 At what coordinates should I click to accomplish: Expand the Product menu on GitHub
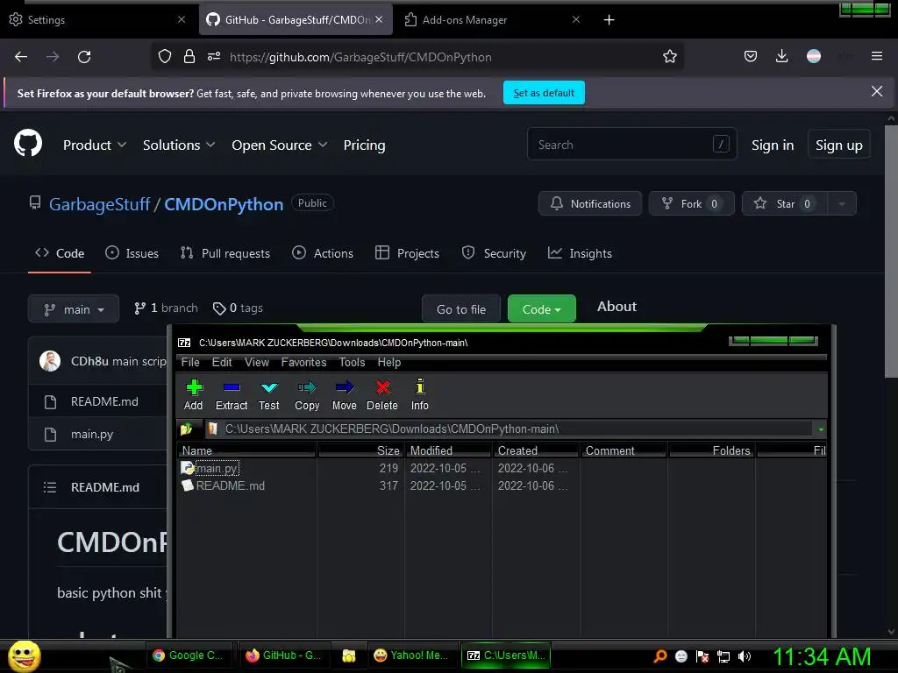(x=95, y=145)
